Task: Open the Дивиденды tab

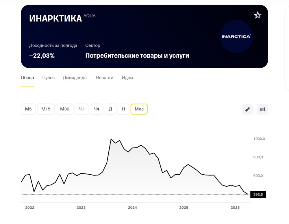Action: pyautogui.click(x=75, y=77)
